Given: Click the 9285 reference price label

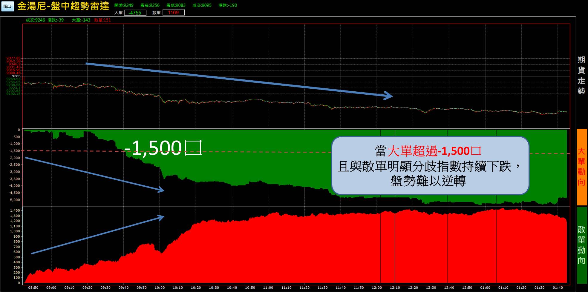Looking at the screenshot, I should coord(16,76).
